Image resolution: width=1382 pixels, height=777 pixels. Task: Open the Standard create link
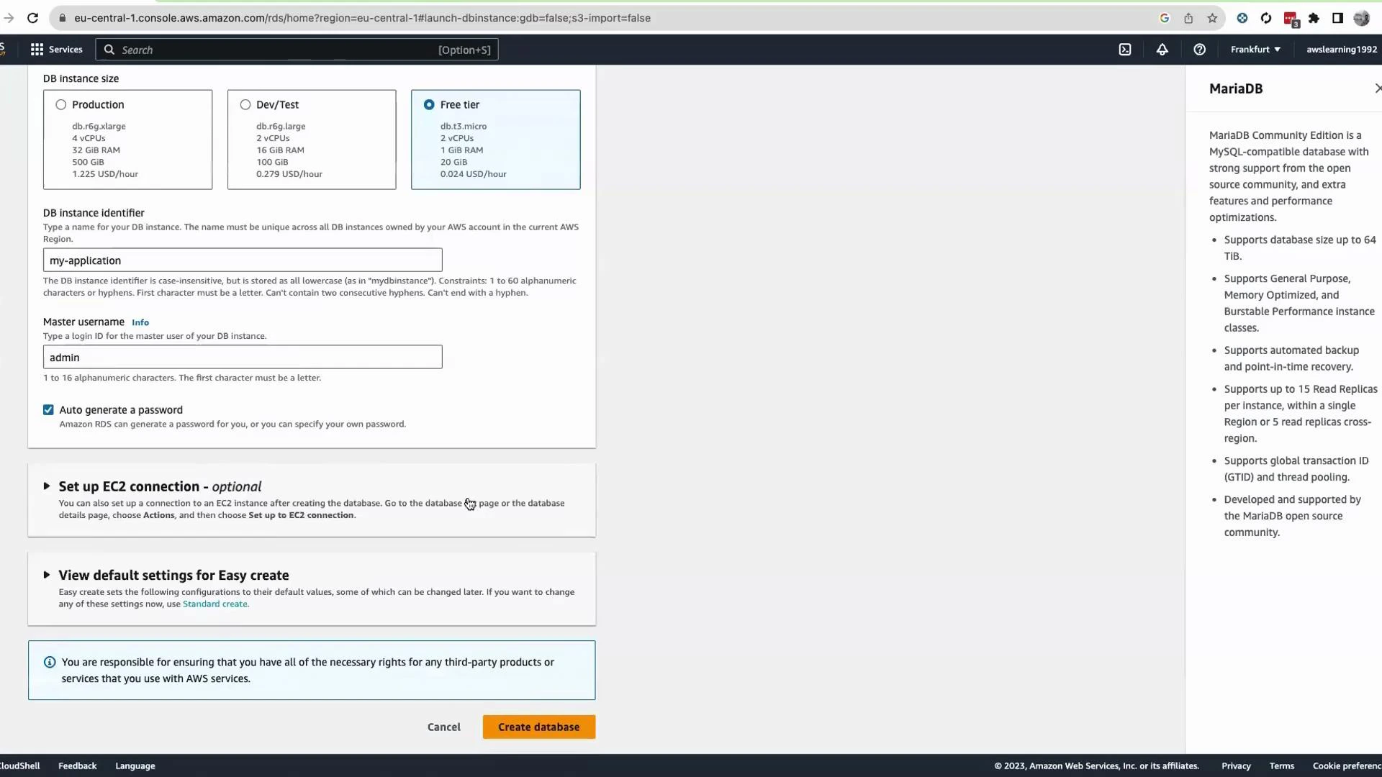click(215, 604)
